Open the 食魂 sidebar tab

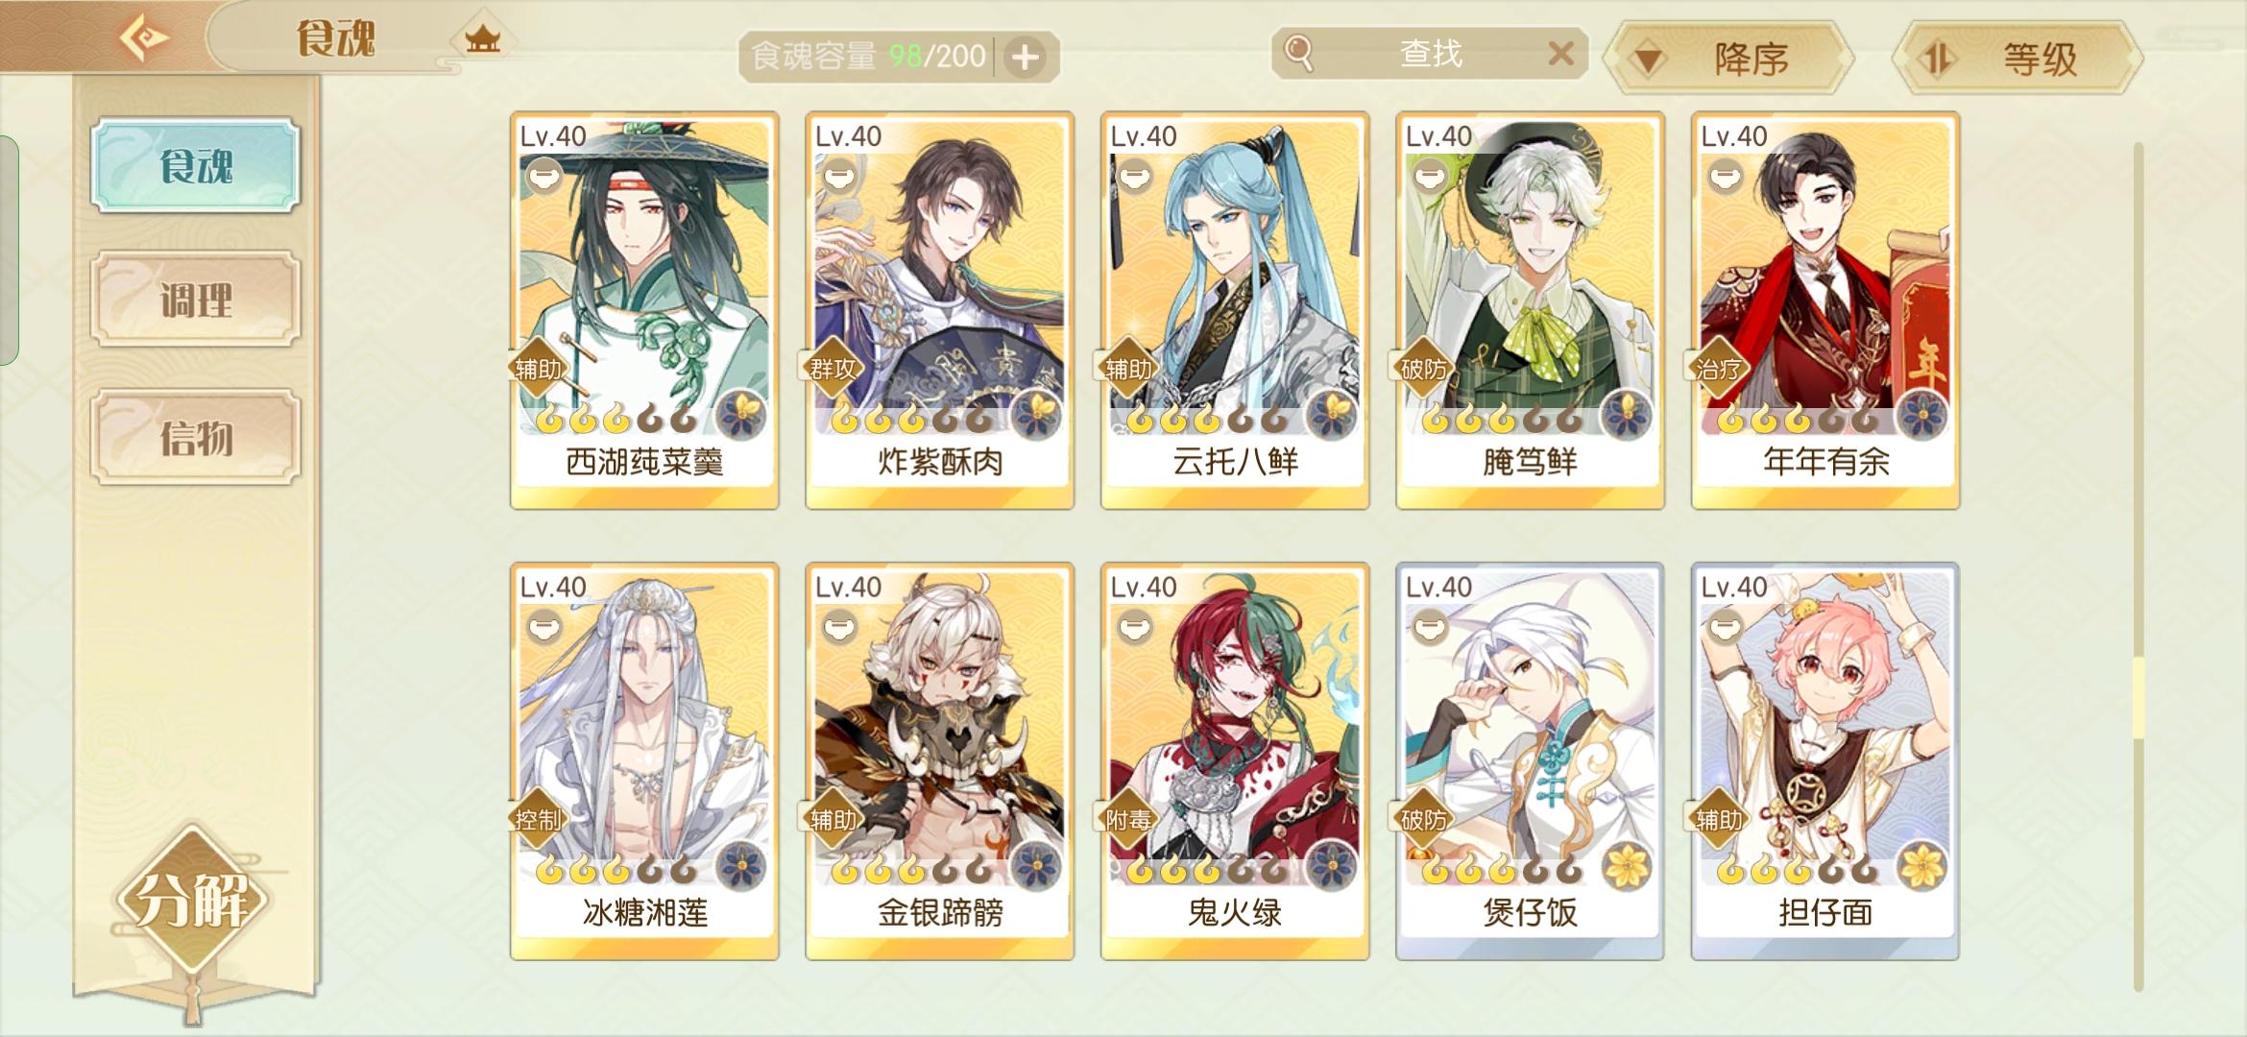196,165
